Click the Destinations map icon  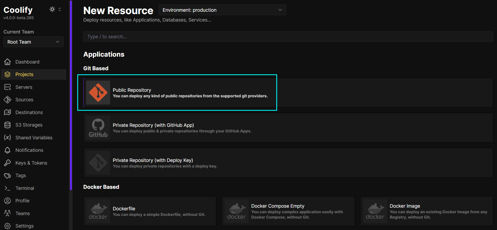point(7,112)
